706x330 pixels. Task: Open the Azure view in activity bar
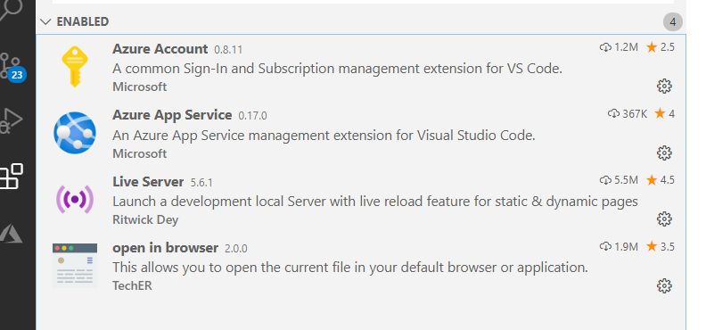tap(11, 233)
